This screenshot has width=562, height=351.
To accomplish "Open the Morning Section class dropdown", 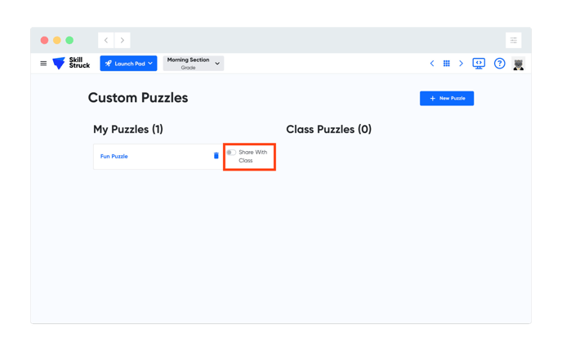I will pos(194,64).
